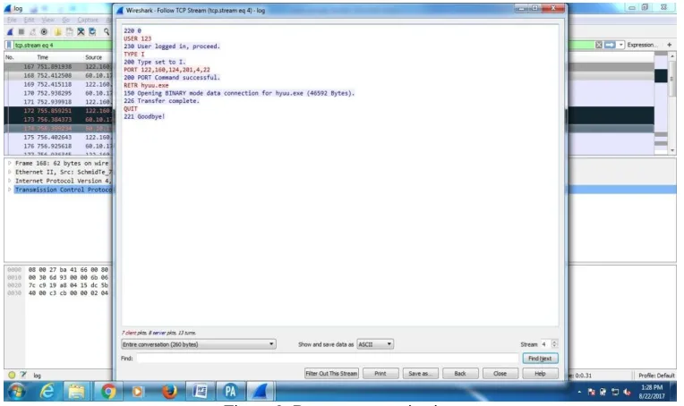The image size is (684, 406).
Task: Click the Find Next button
Action: coord(540,358)
